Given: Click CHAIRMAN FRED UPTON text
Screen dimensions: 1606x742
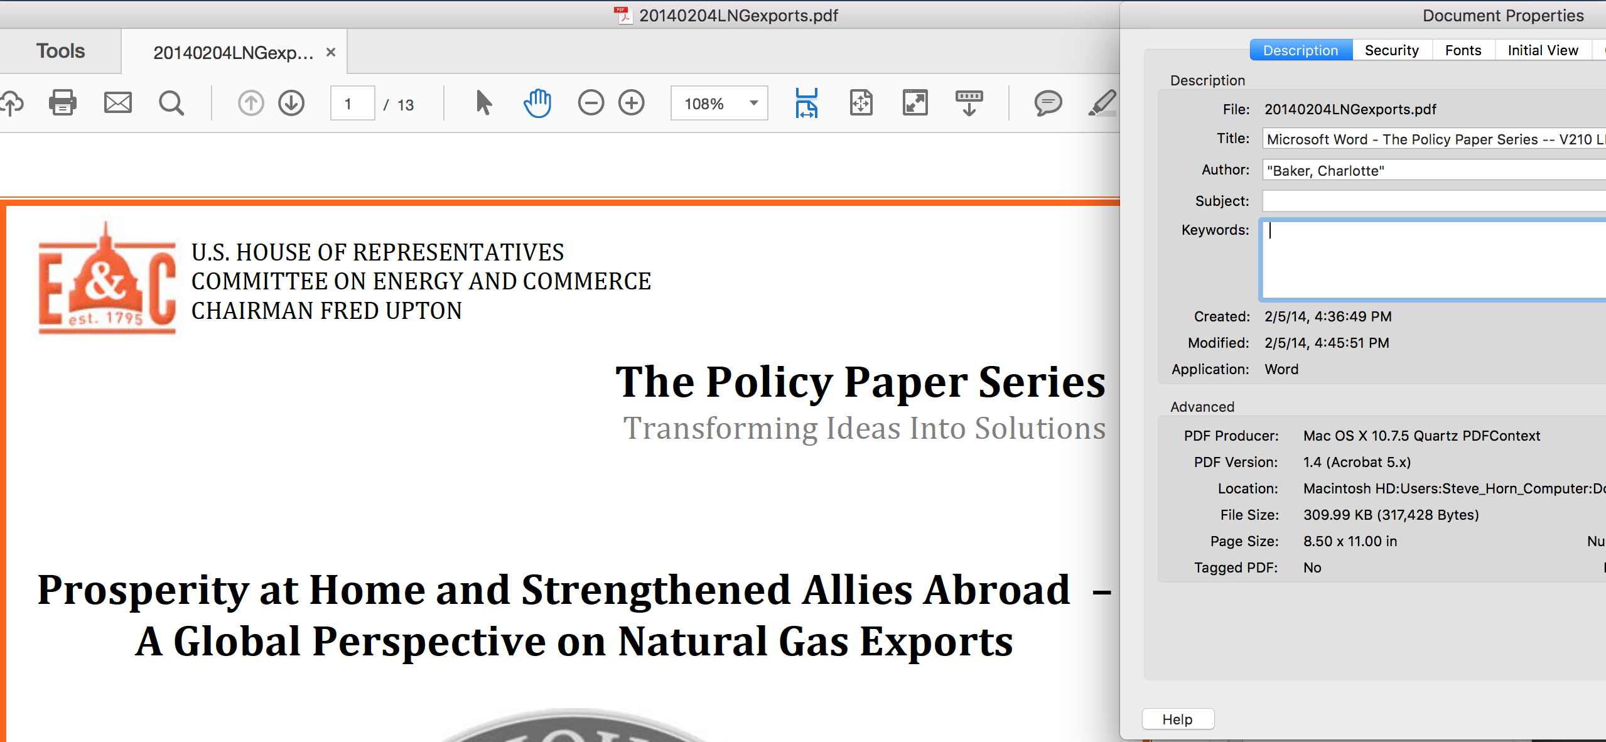Looking at the screenshot, I should pyautogui.click(x=326, y=311).
